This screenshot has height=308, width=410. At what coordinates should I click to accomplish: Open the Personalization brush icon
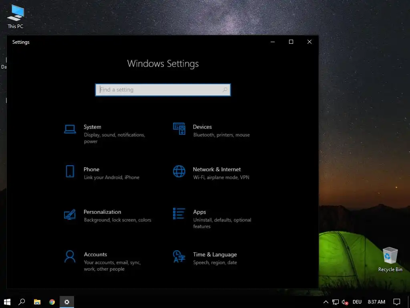click(x=70, y=214)
